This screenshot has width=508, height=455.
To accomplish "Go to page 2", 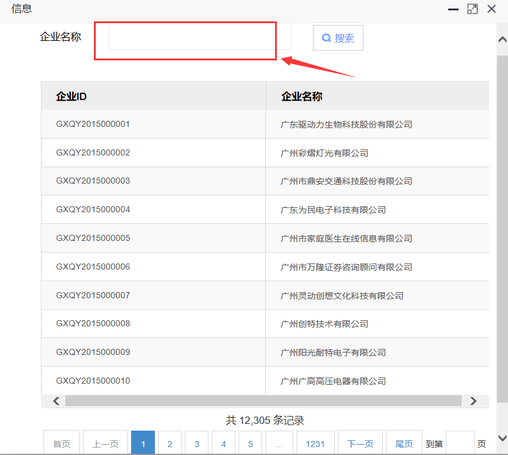I will [x=170, y=443].
